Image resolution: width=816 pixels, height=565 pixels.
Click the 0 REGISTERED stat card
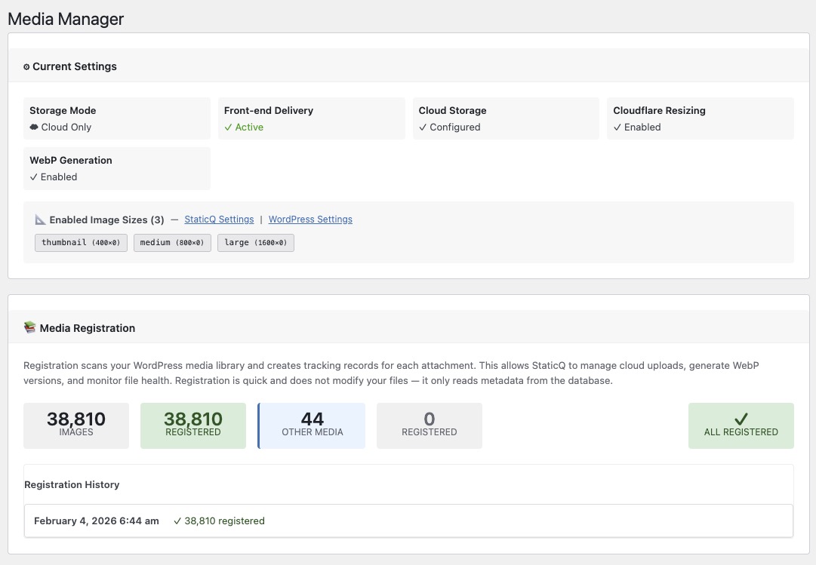pos(429,425)
